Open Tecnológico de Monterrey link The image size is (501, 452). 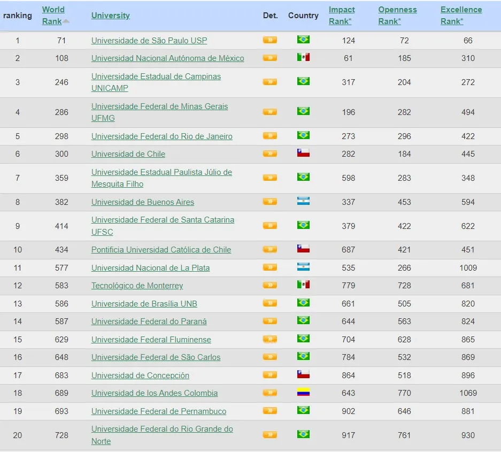(137, 286)
